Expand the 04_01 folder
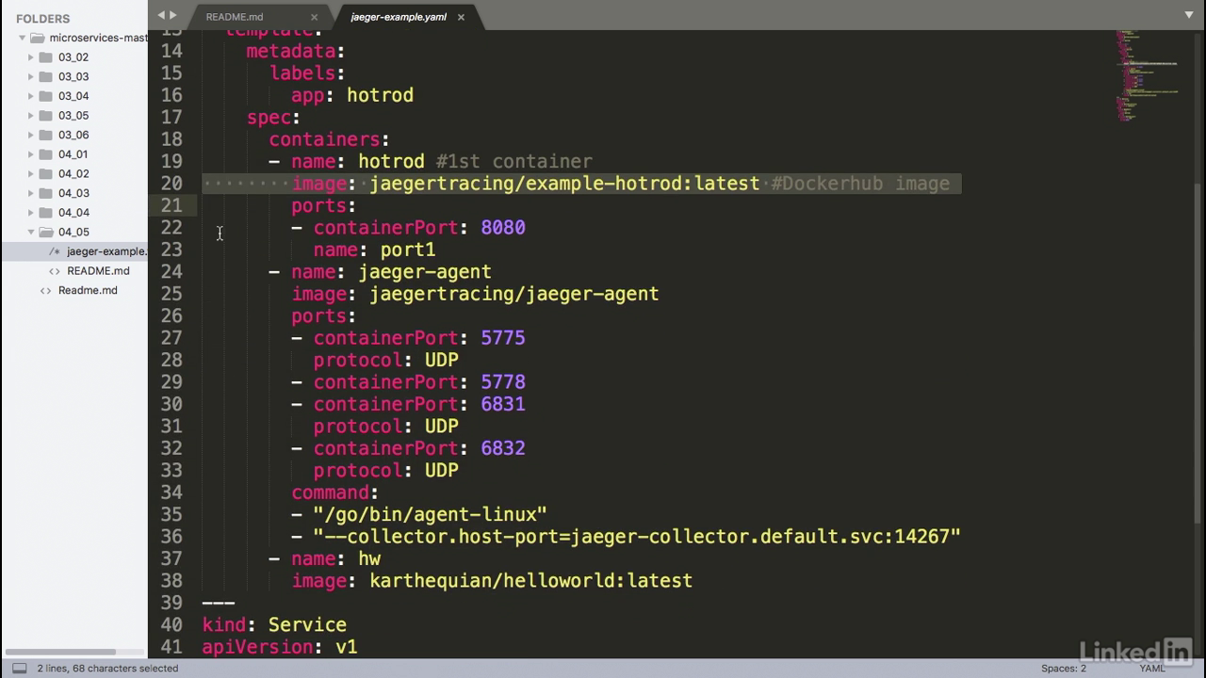 30,154
